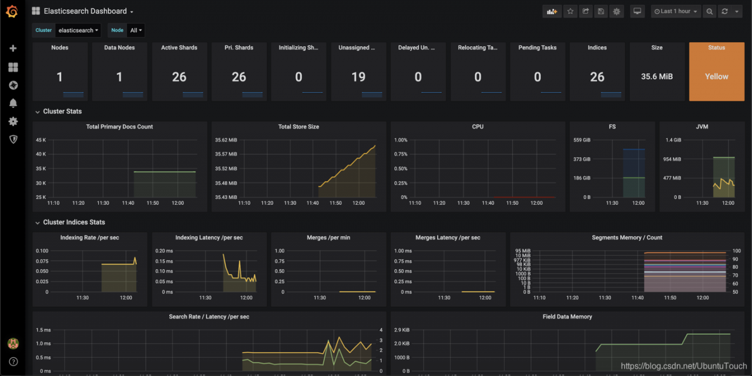Image resolution: width=752 pixels, height=376 pixels.
Task: Open the Node variable dropdown
Action: pyautogui.click(x=136, y=30)
